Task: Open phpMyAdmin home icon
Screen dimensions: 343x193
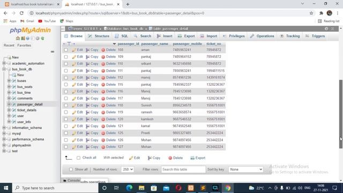Action: (x=18, y=38)
